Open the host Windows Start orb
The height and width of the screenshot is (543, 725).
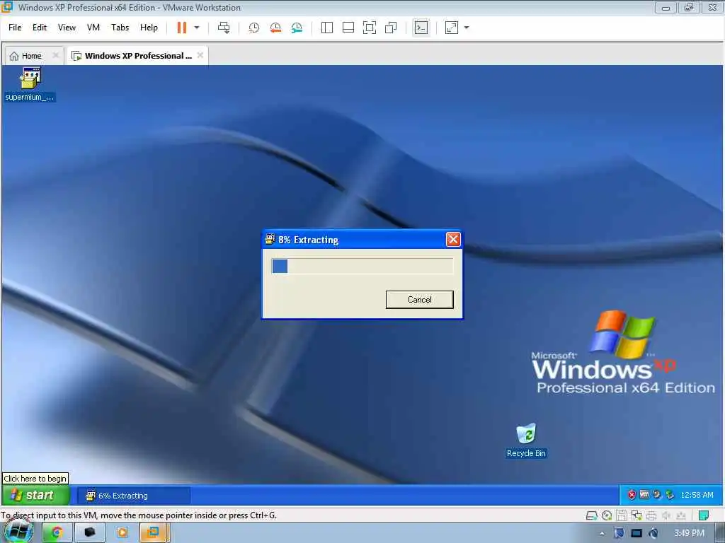(x=18, y=532)
